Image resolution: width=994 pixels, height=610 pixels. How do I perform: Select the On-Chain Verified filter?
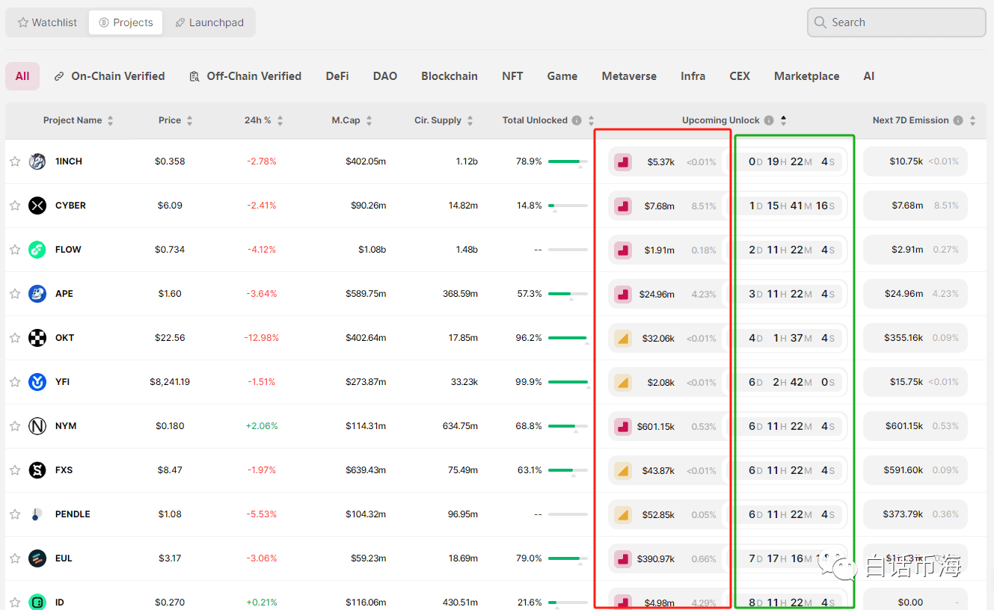pyautogui.click(x=109, y=76)
